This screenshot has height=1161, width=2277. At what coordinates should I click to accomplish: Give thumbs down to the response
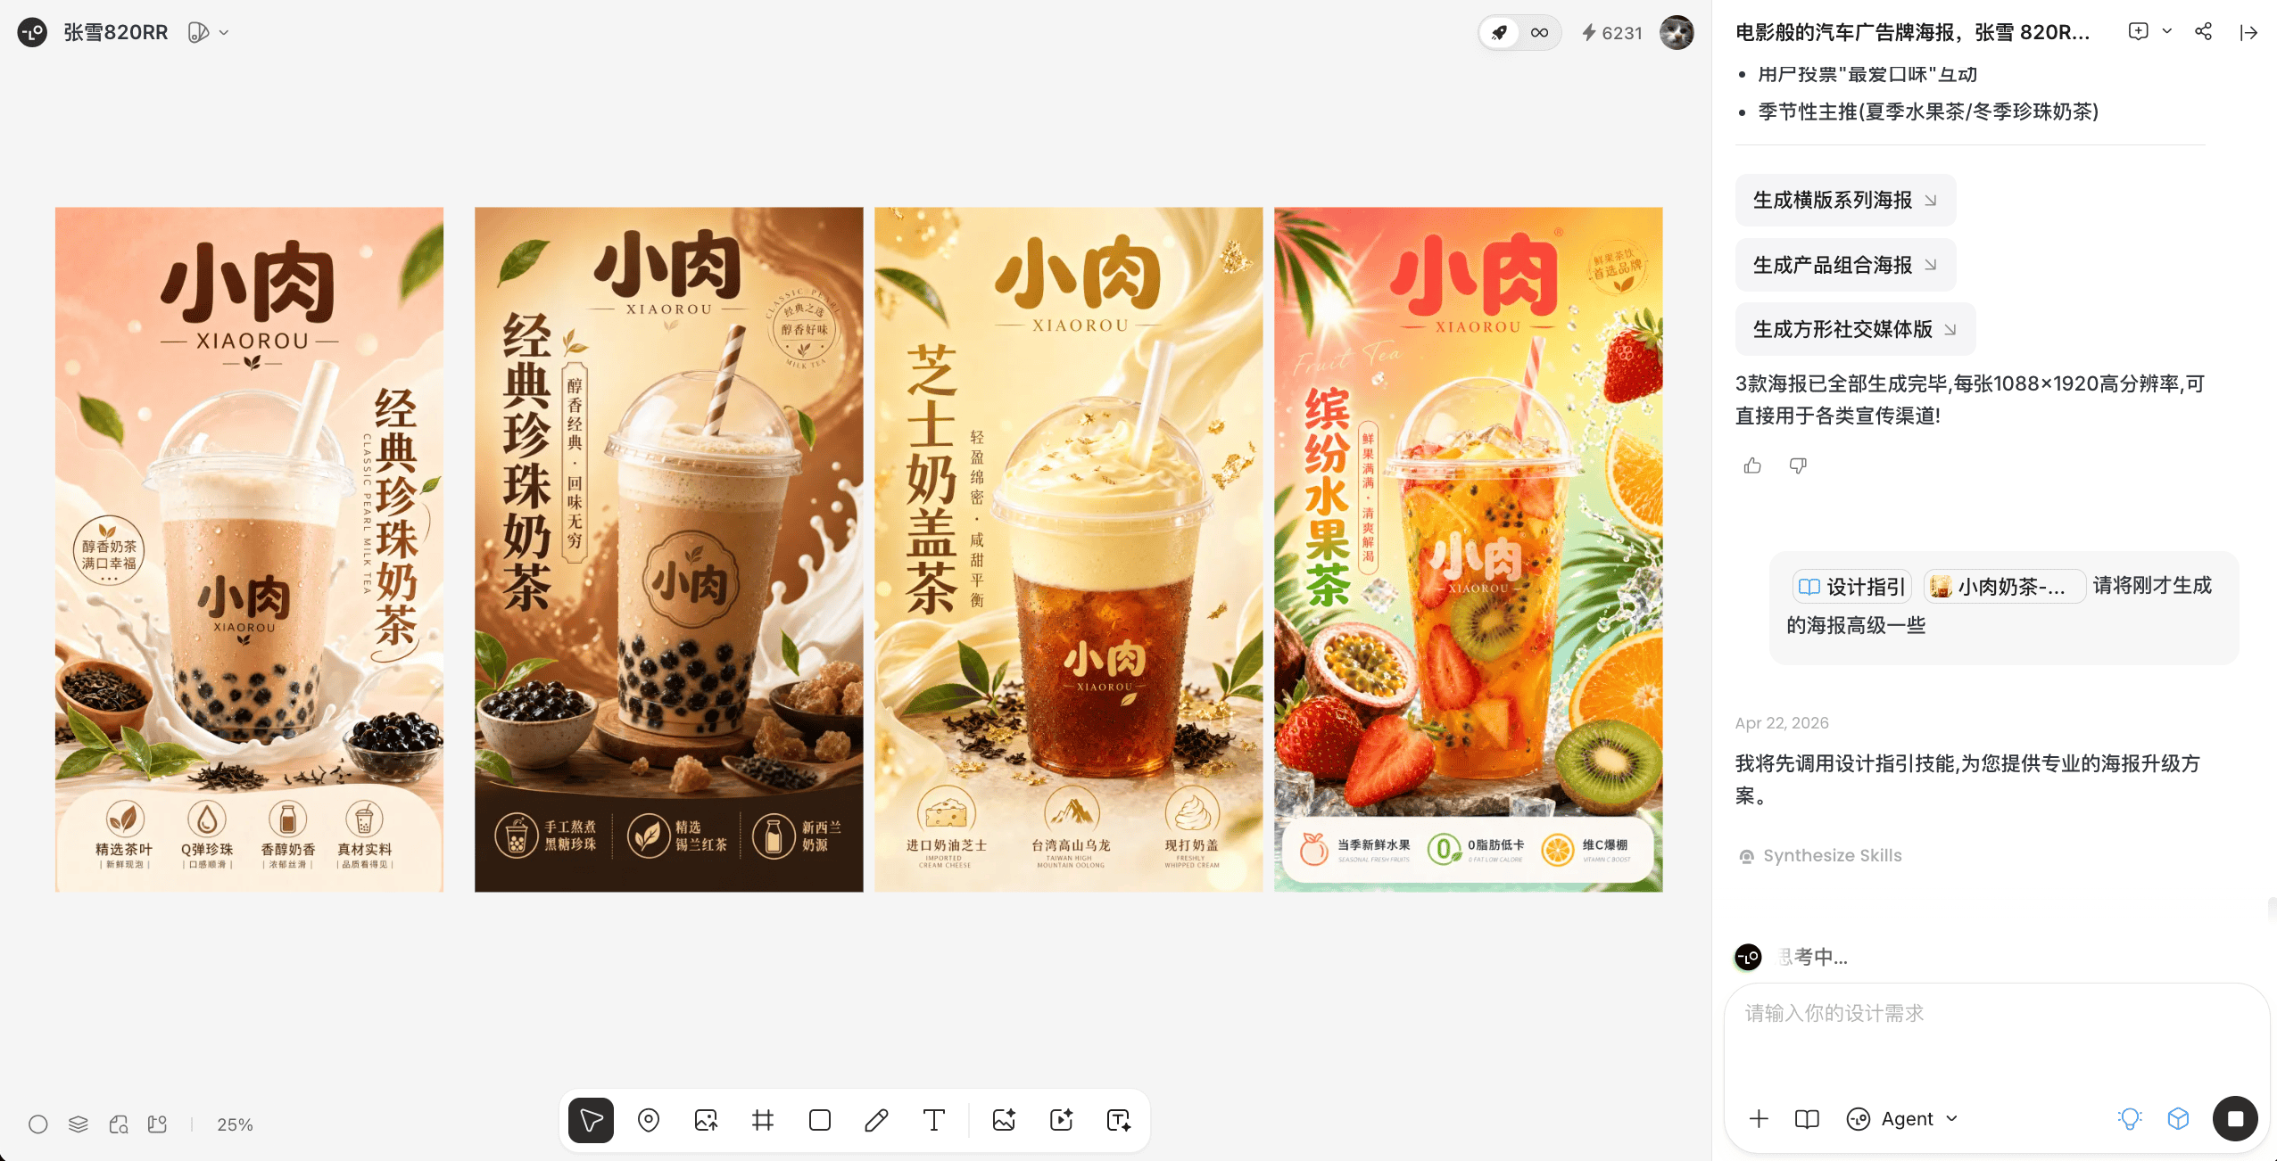[x=1798, y=465]
